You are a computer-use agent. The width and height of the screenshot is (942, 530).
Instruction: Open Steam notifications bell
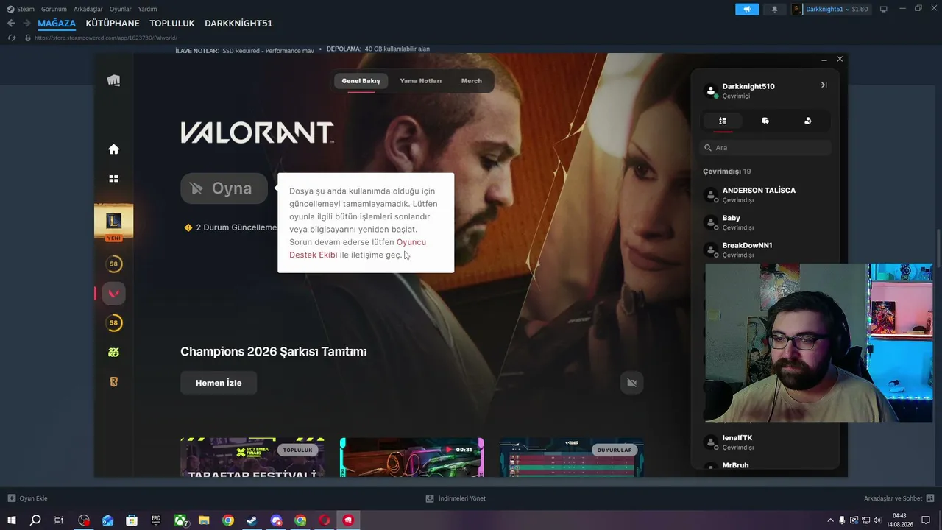point(774,9)
